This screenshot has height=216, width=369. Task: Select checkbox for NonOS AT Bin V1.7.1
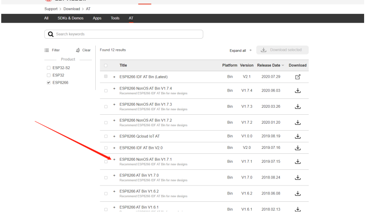coord(106,162)
